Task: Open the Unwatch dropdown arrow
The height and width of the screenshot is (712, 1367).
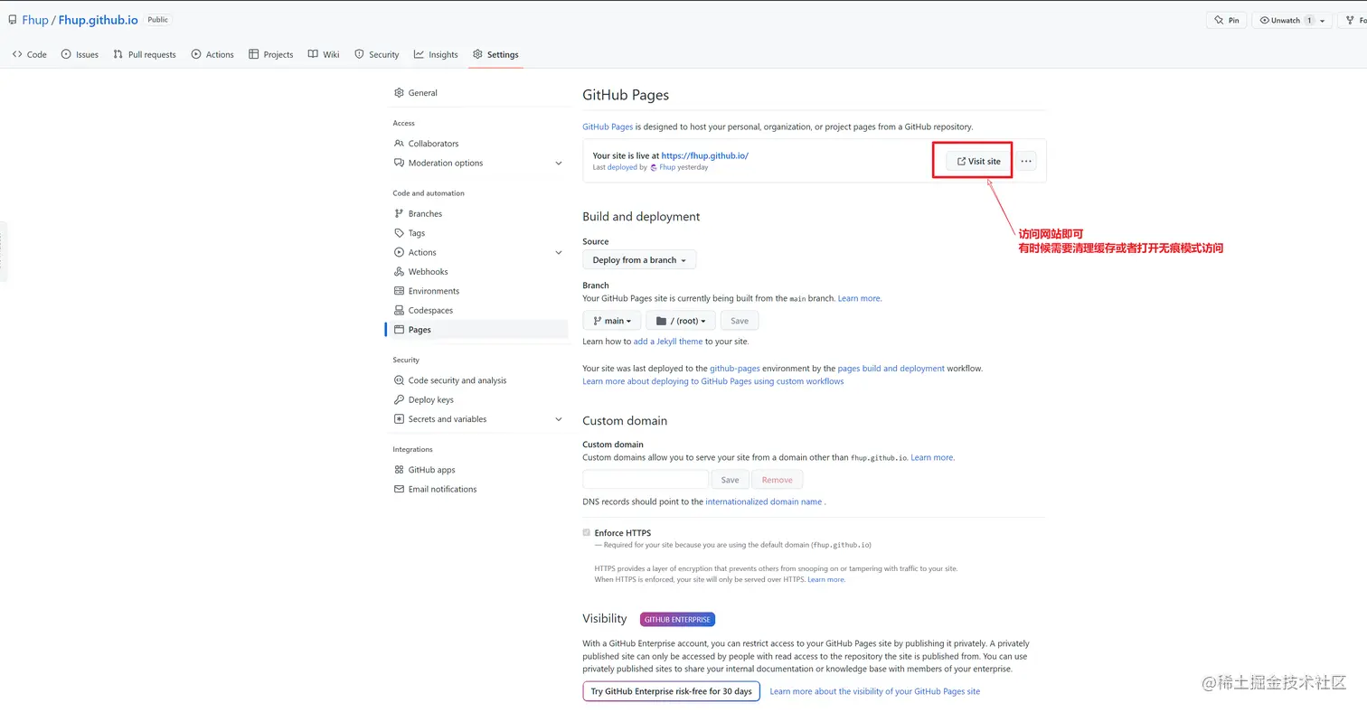Action: tap(1323, 20)
